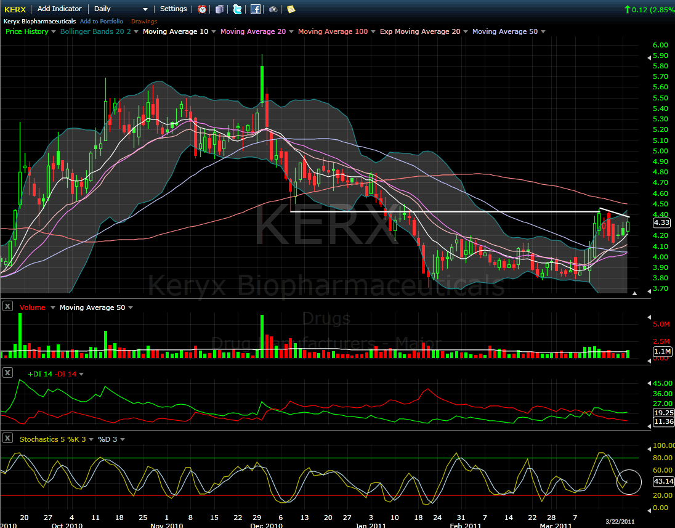
Task: Close the Volume indicator panel
Action: pos(7,306)
